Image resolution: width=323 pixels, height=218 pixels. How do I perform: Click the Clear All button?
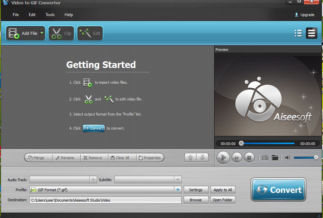point(122,158)
